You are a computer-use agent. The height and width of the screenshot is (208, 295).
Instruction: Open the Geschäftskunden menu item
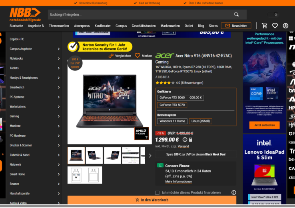point(144,26)
